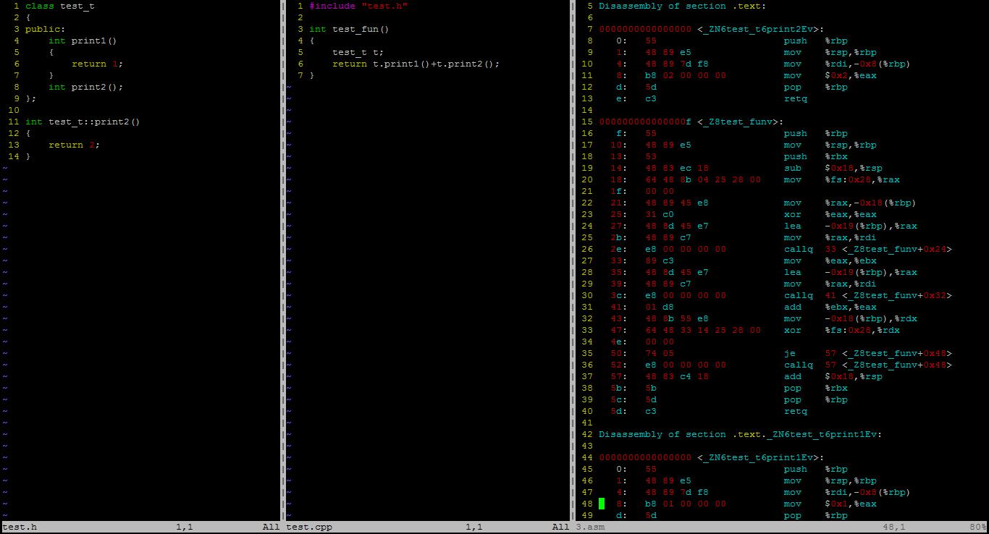Image resolution: width=989 pixels, height=534 pixels.
Task: Click 'xor %fs:0x28,%rdx' instruction
Action: [841, 330]
